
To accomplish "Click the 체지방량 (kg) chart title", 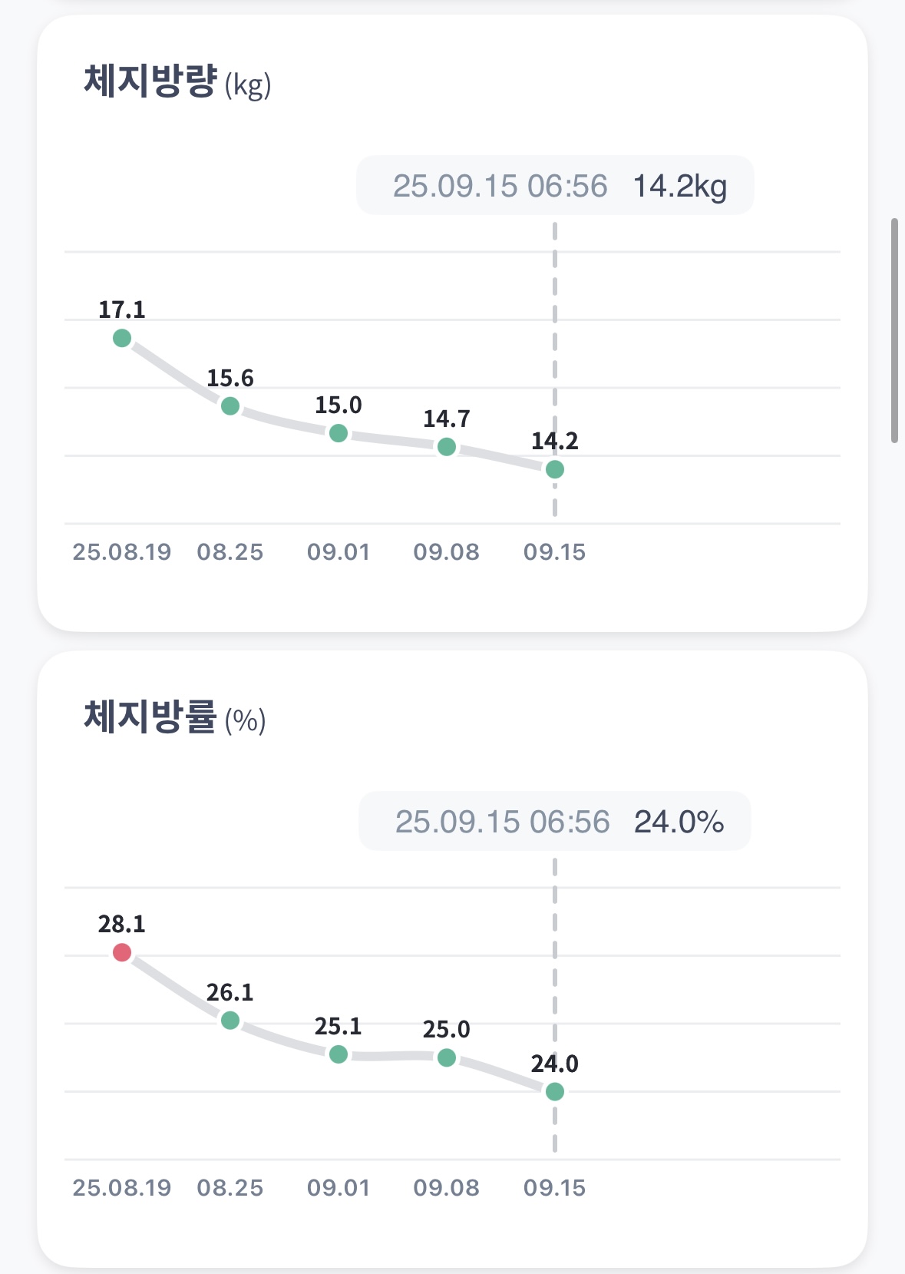I will [x=177, y=82].
